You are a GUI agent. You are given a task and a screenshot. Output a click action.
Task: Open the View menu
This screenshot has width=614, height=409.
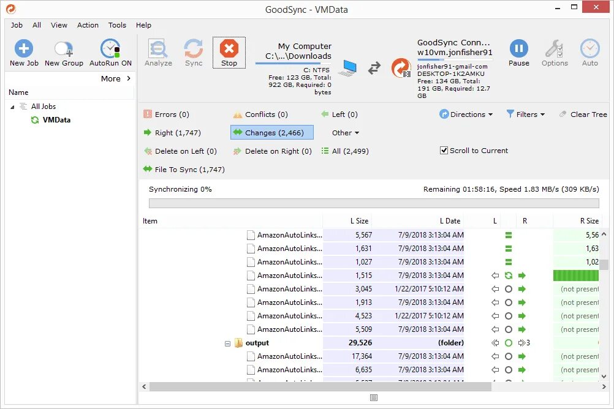click(x=59, y=25)
